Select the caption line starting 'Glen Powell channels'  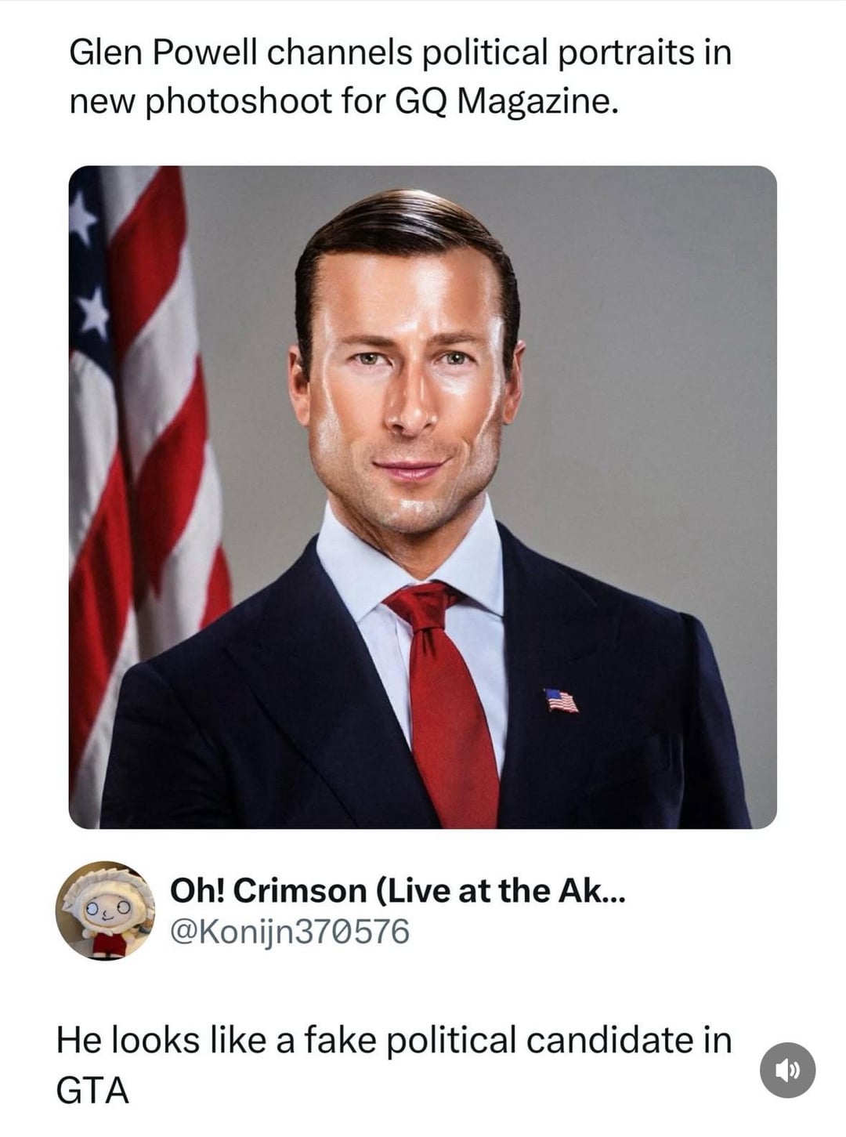(x=400, y=53)
